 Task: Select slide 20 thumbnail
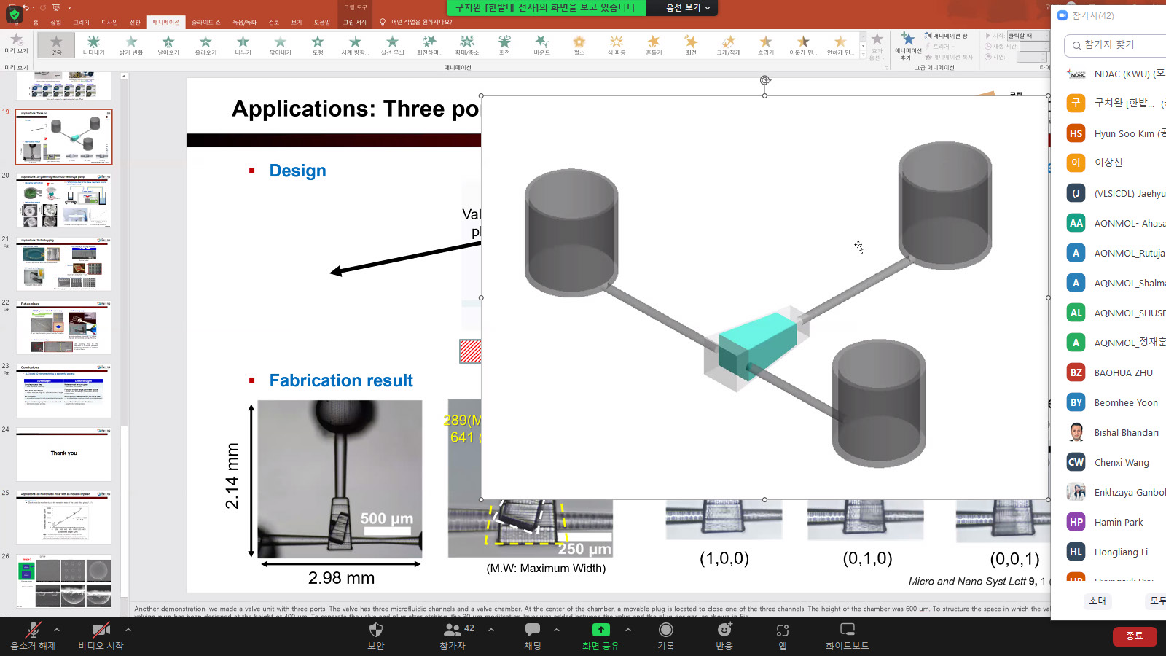[64, 200]
